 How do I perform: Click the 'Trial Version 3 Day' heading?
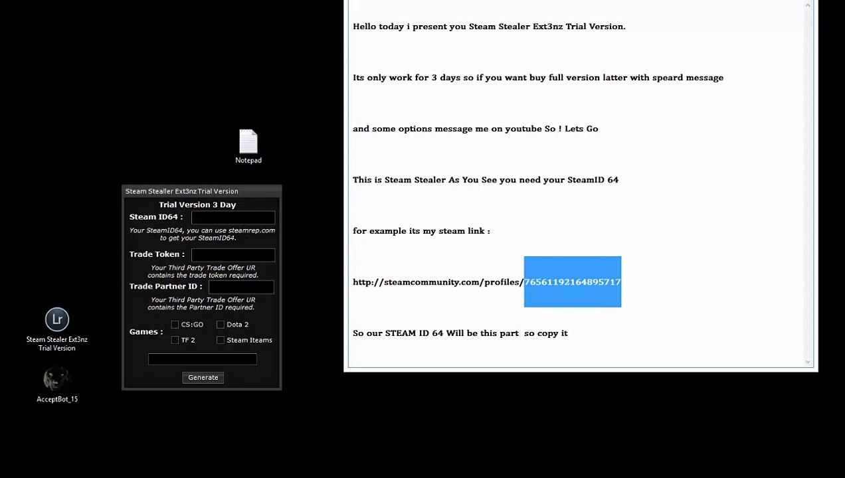(197, 204)
